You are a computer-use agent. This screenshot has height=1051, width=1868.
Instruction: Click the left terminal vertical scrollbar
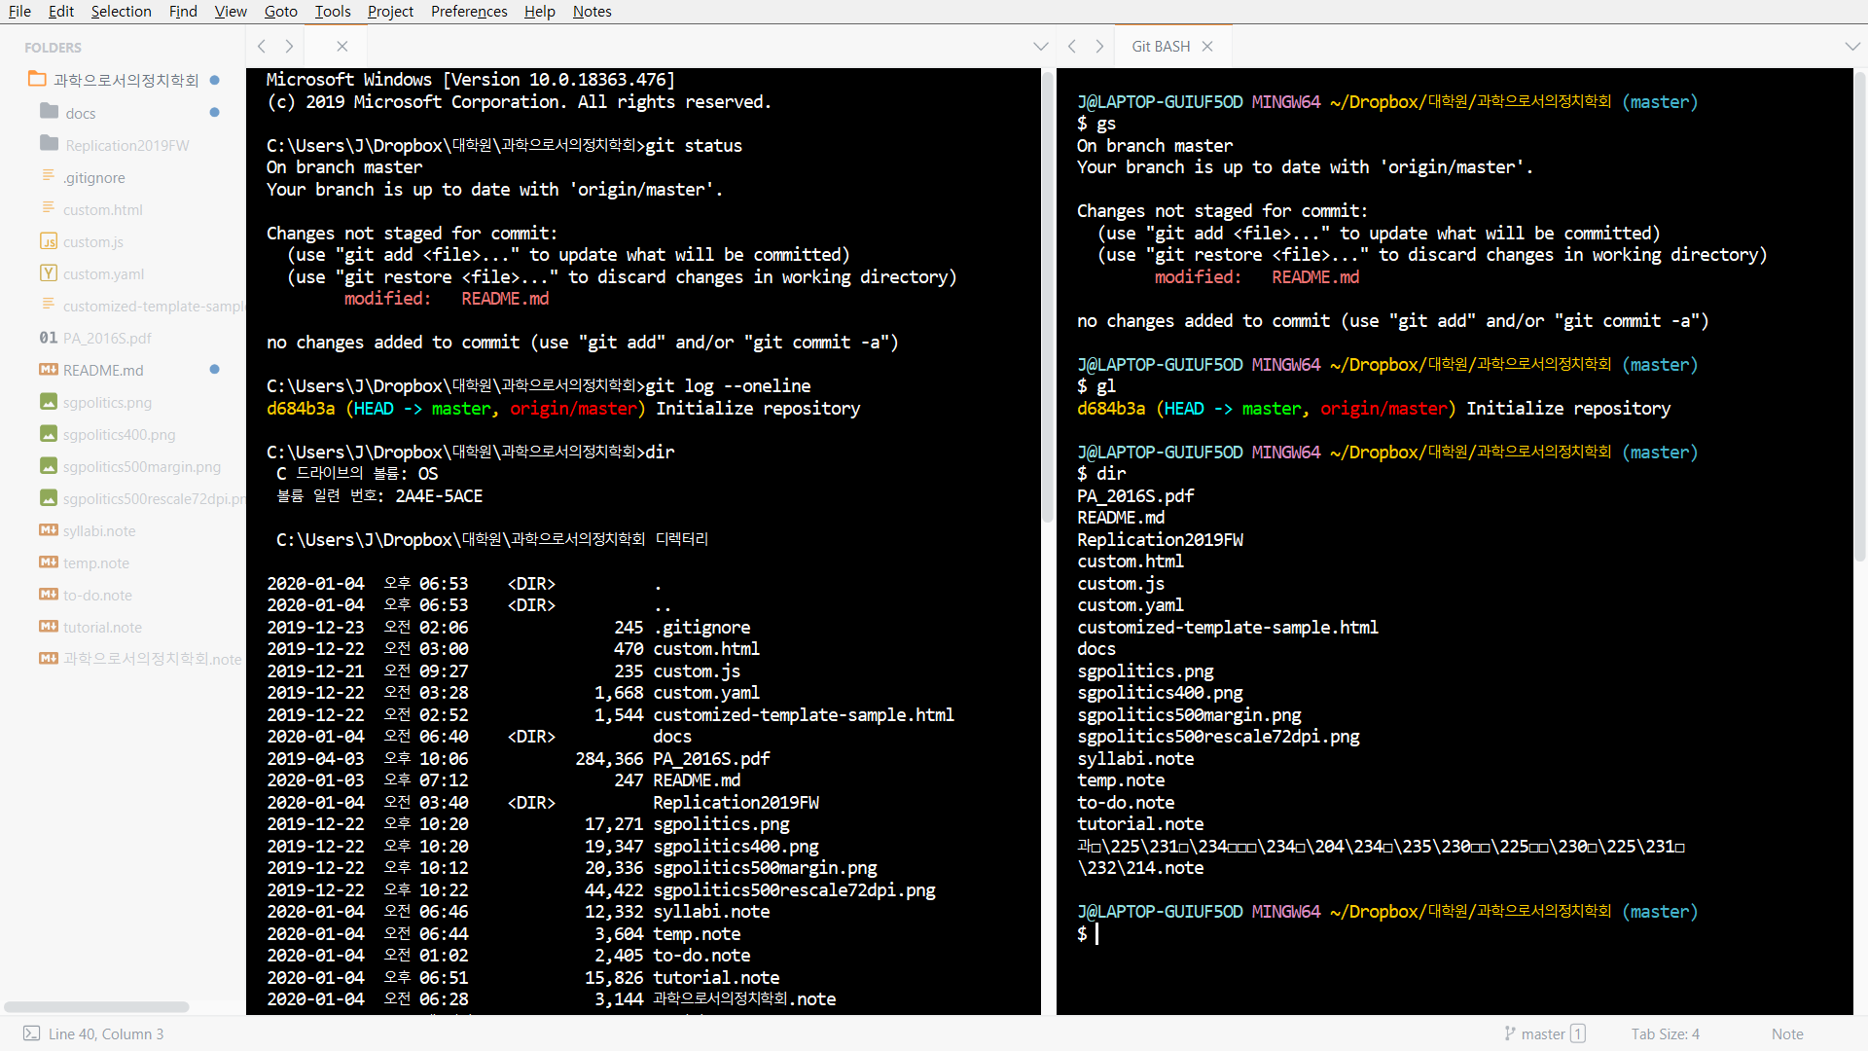pos(1048,297)
